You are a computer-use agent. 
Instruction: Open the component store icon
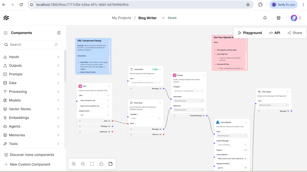coord(278,18)
